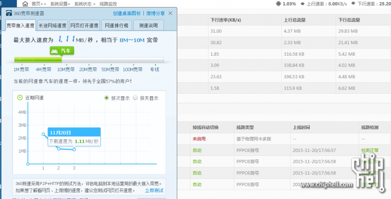Click the clock icon beside 近期网速
This screenshot has height=199, width=391.
(x=20, y=98)
